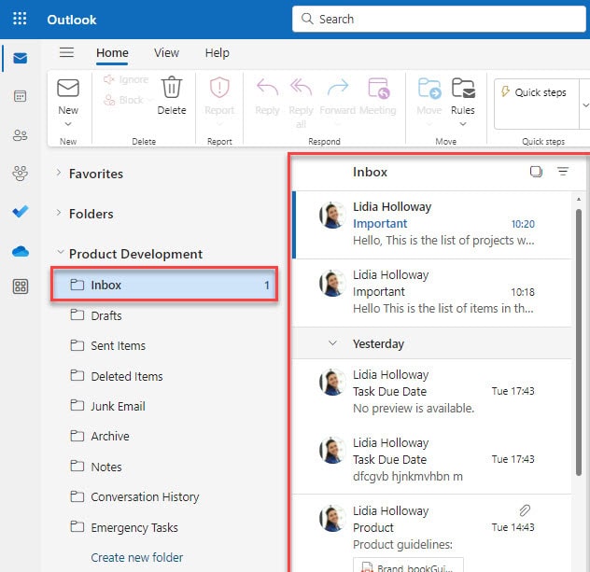Click the Reply all icon
This screenshot has height=572, width=590.
point(301,88)
